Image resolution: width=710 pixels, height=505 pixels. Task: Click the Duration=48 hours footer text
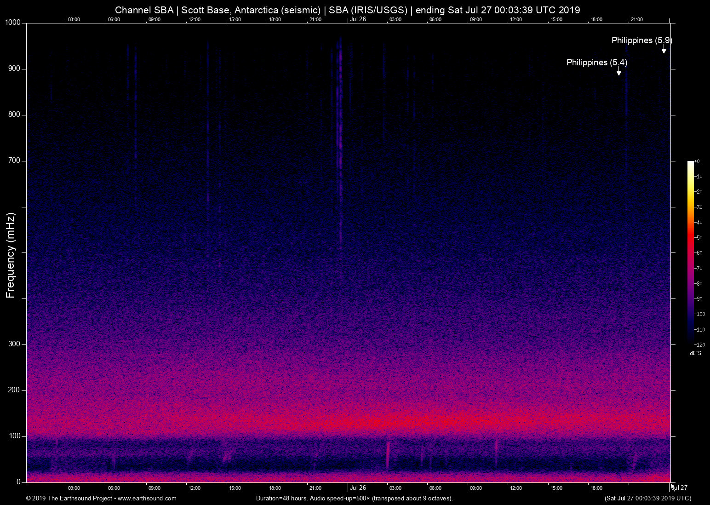[354, 498]
